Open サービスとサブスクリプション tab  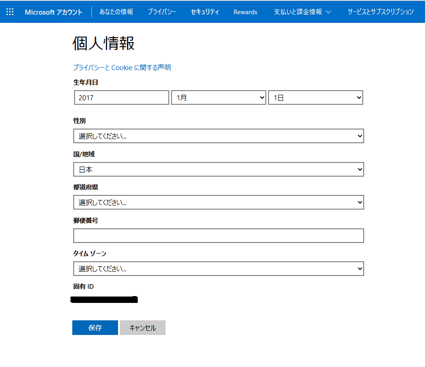[x=381, y=12]
